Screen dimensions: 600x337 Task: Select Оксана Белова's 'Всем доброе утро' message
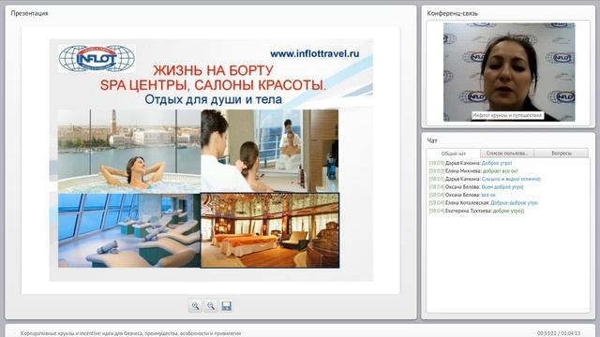[476, 187]
